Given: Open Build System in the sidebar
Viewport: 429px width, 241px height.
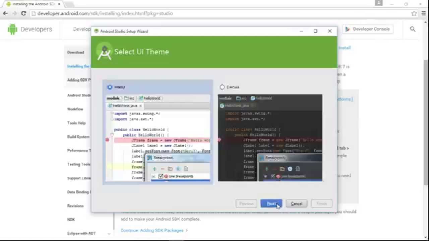Looking at the screenshot, I should [x=78, y=137].
